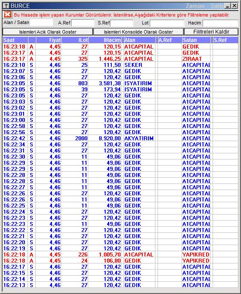
Task: Minimize the BURCE window
Action: [x=228, y=6]
